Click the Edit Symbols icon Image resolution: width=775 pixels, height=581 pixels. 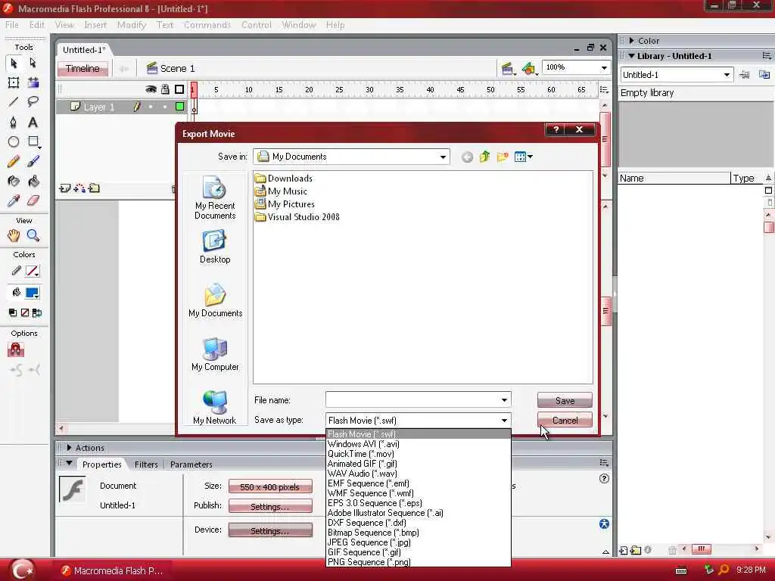(529, 69)
